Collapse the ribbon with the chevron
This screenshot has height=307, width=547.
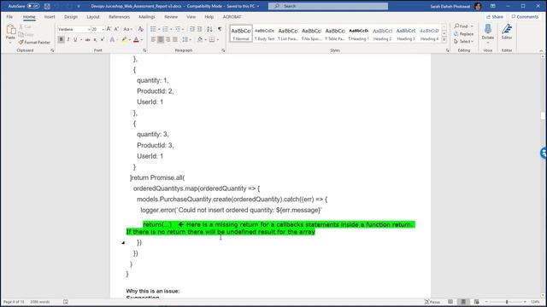point(541,50)
